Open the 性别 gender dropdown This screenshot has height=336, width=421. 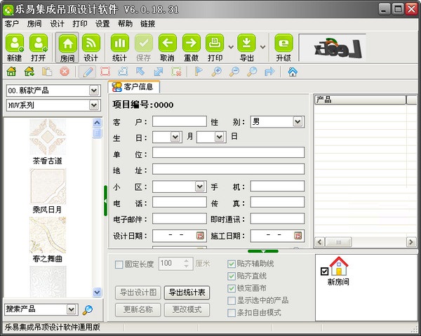pyautogui.click(x=298, y=122)
